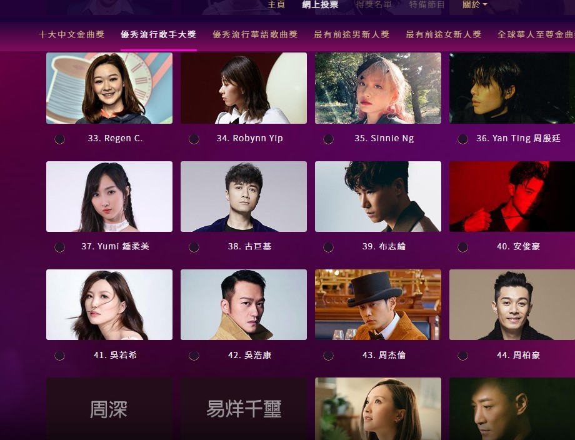The width and height of the screenshot is (575, 440).
Task: Click the 安俊豪 red-toned photo
Action: click(512, 196)
